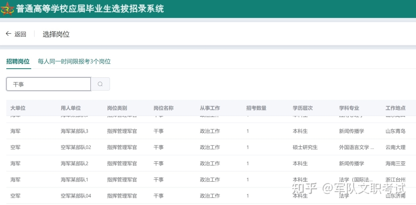416x205 pixels.
Task: Click the 大单位 column header
Action: (x=18, y=108)
